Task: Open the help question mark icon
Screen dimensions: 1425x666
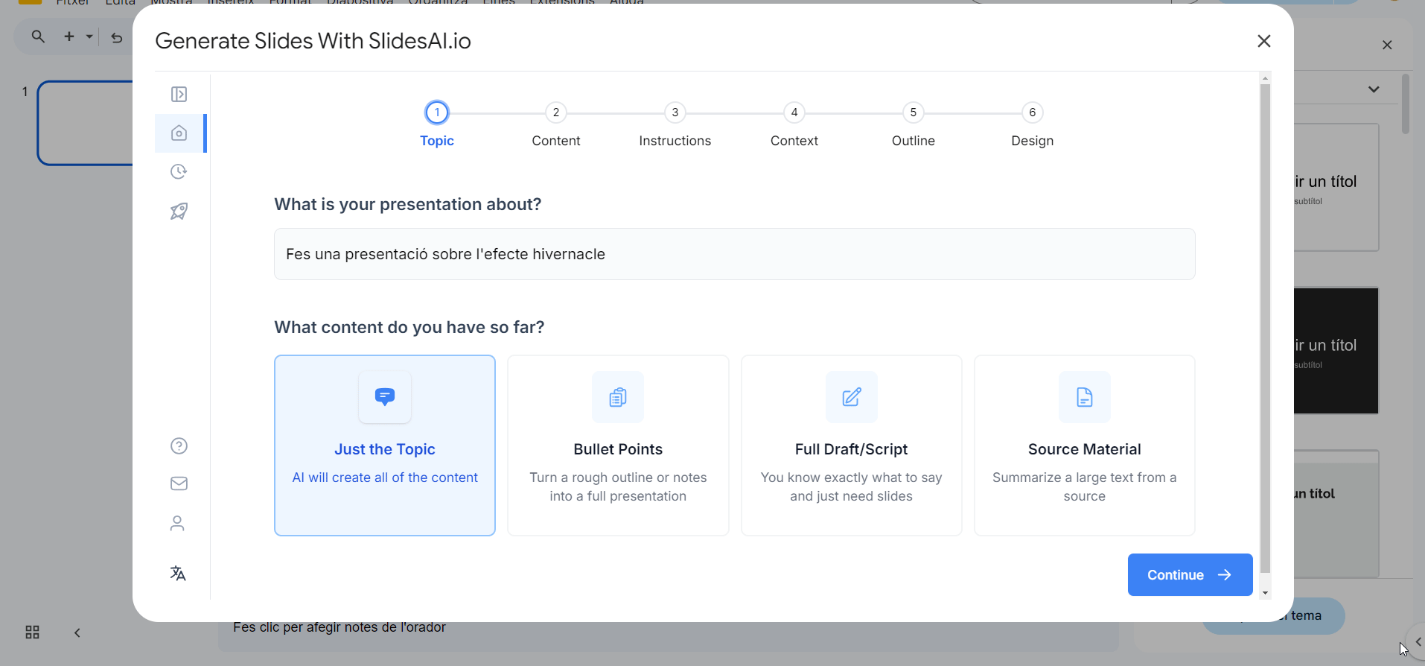Action: pyautogui.click(x=179, y=445)
